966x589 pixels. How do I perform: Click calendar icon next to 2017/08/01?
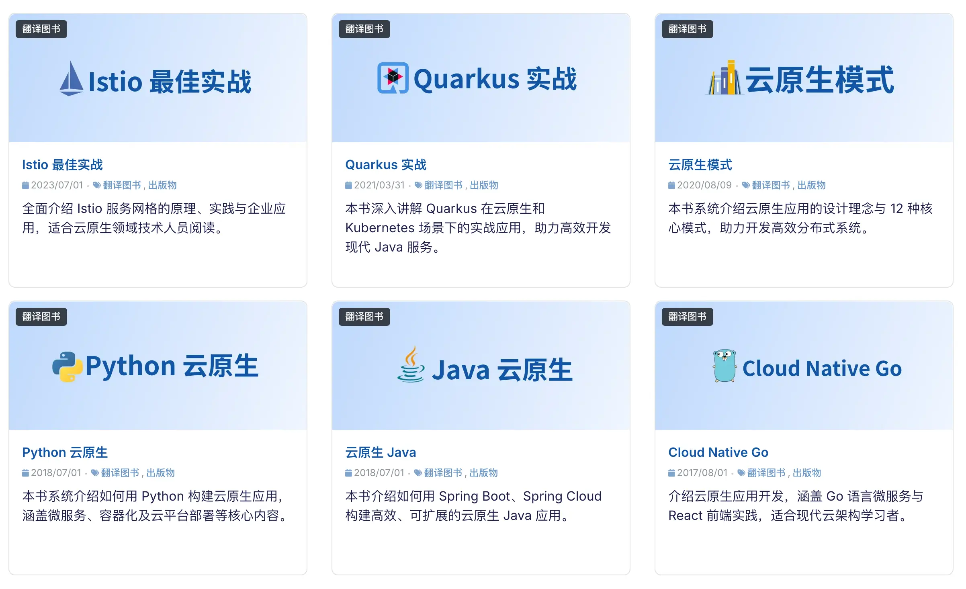(671, 473)
